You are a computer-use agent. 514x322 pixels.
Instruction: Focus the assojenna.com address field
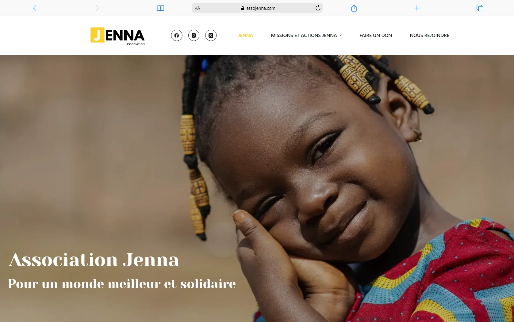pyautogui.click(x=257, y=8)
